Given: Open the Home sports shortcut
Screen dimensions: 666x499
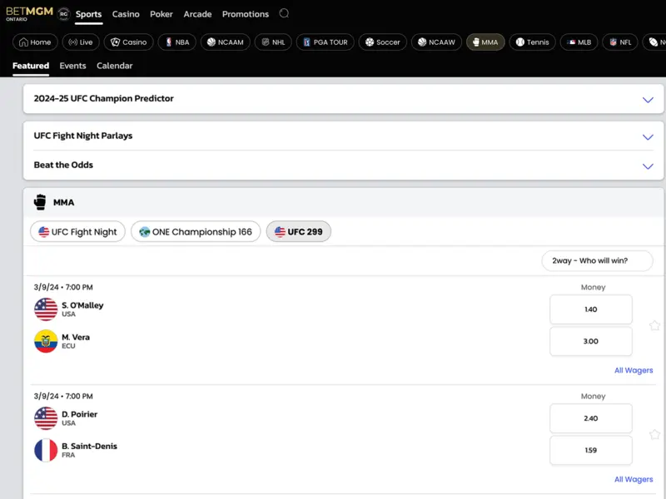Looking at the screenshot, I should pyautogui.click(x=35, y=42).
